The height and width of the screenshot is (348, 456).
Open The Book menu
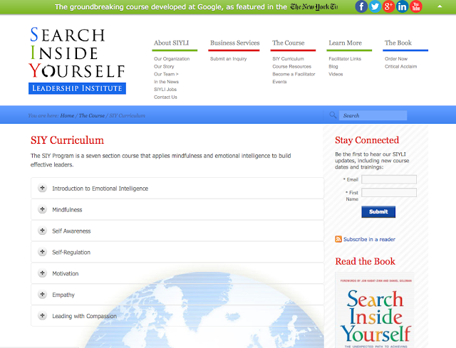coord(398,43)
